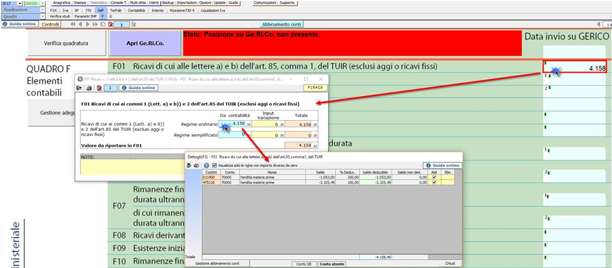Click the exit icon in F01 dialog toolbar
Image resolution: width=612 pixels, height=268 pixels.
point(80,88)
